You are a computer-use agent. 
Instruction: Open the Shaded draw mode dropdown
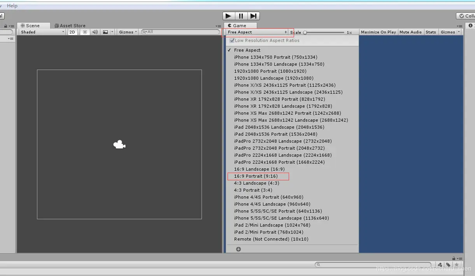coord(43,32)
